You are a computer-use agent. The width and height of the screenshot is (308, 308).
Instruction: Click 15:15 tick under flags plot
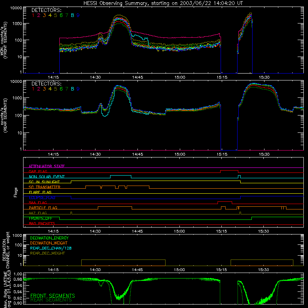coord(221,231)
